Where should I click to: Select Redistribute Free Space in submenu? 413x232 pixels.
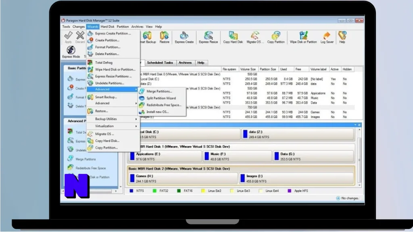(162, 105)
